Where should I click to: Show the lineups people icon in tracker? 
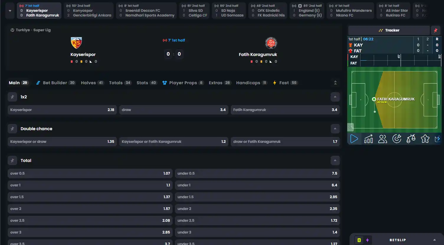[383, 139]
